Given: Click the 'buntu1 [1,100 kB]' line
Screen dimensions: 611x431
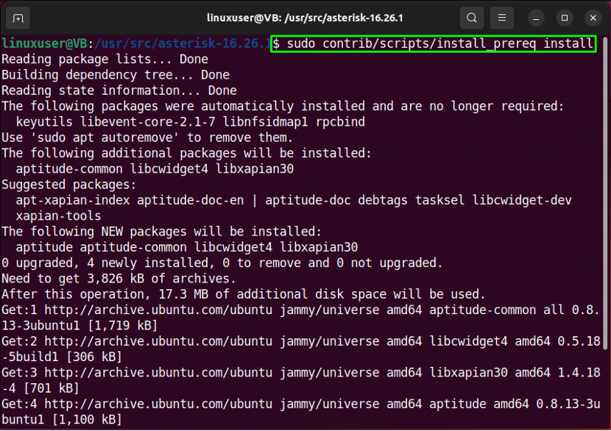Looking at the screenshot, I should [x=62, y=419].
